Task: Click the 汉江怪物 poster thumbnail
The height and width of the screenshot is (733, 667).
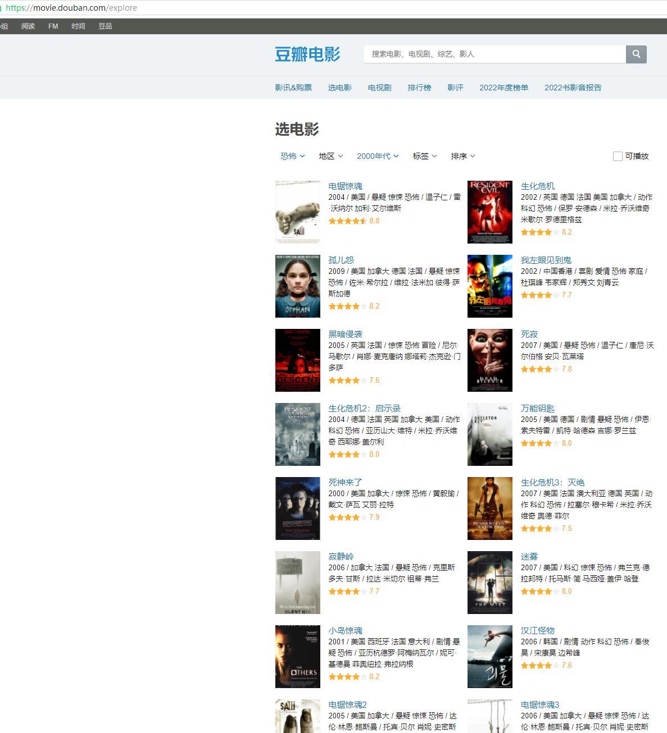Action: point(490,657)
